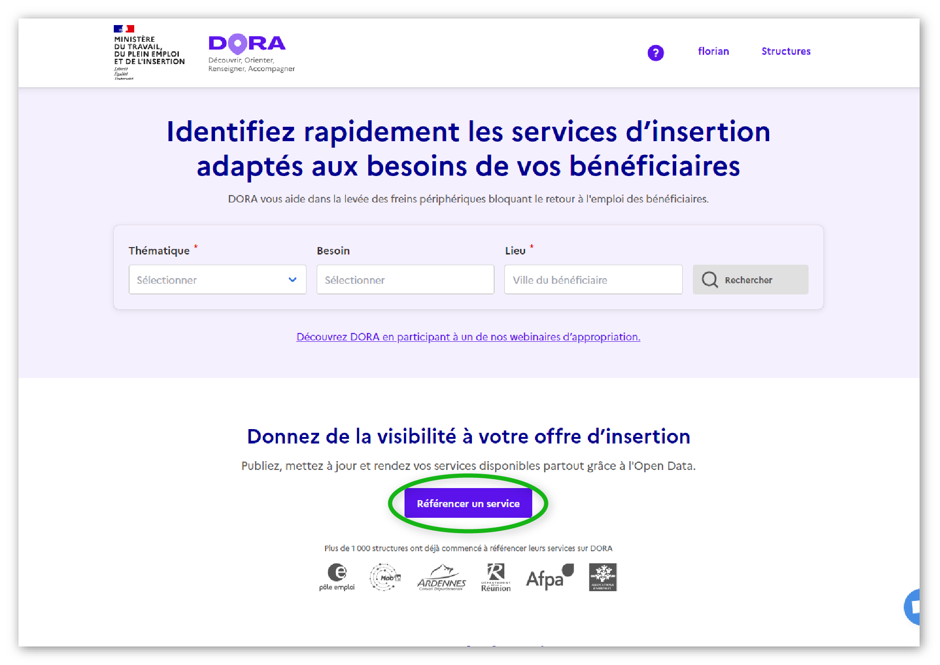Click the magnifier icon in Rechercher
Screen dimensions: 940x665
pos(709,280)
